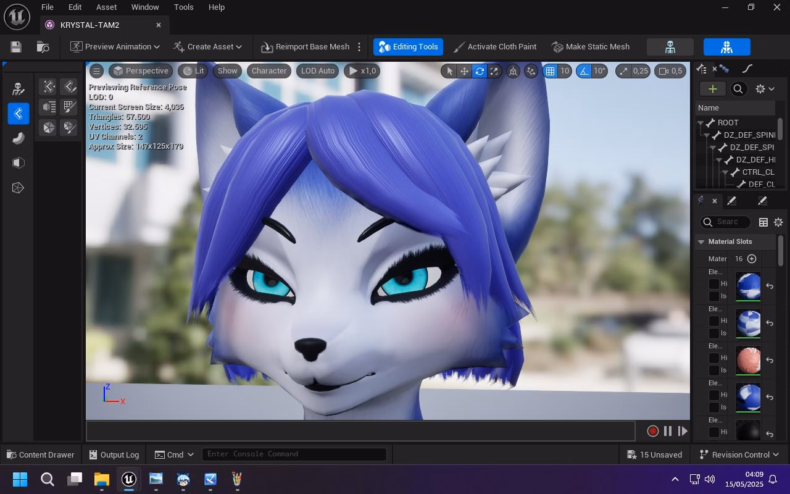Toggle the rotation angle snapping button
Viewport: 790px width, 494px height.
point(583,71)
